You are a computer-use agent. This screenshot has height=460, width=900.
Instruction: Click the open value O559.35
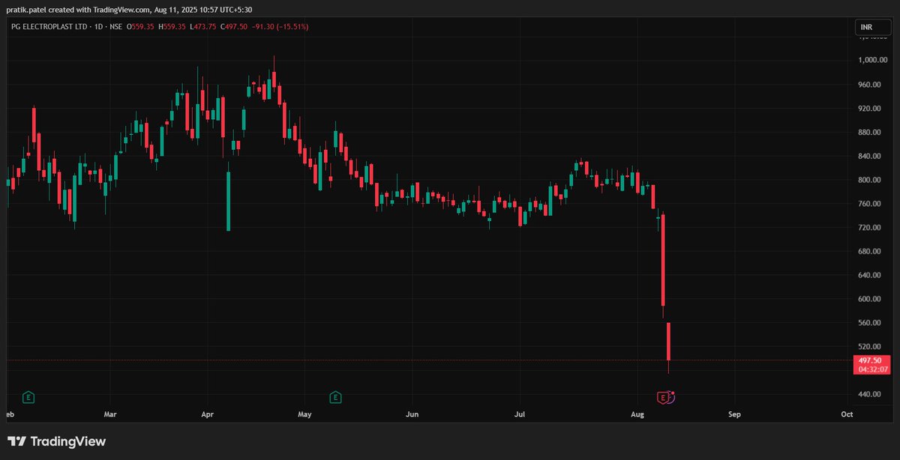pos(140,27)
